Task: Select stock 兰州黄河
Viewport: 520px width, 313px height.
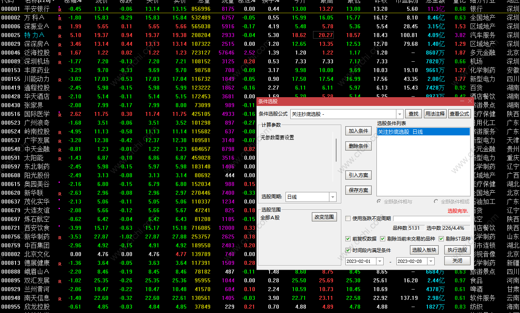Action: click(x=37, y=289)
